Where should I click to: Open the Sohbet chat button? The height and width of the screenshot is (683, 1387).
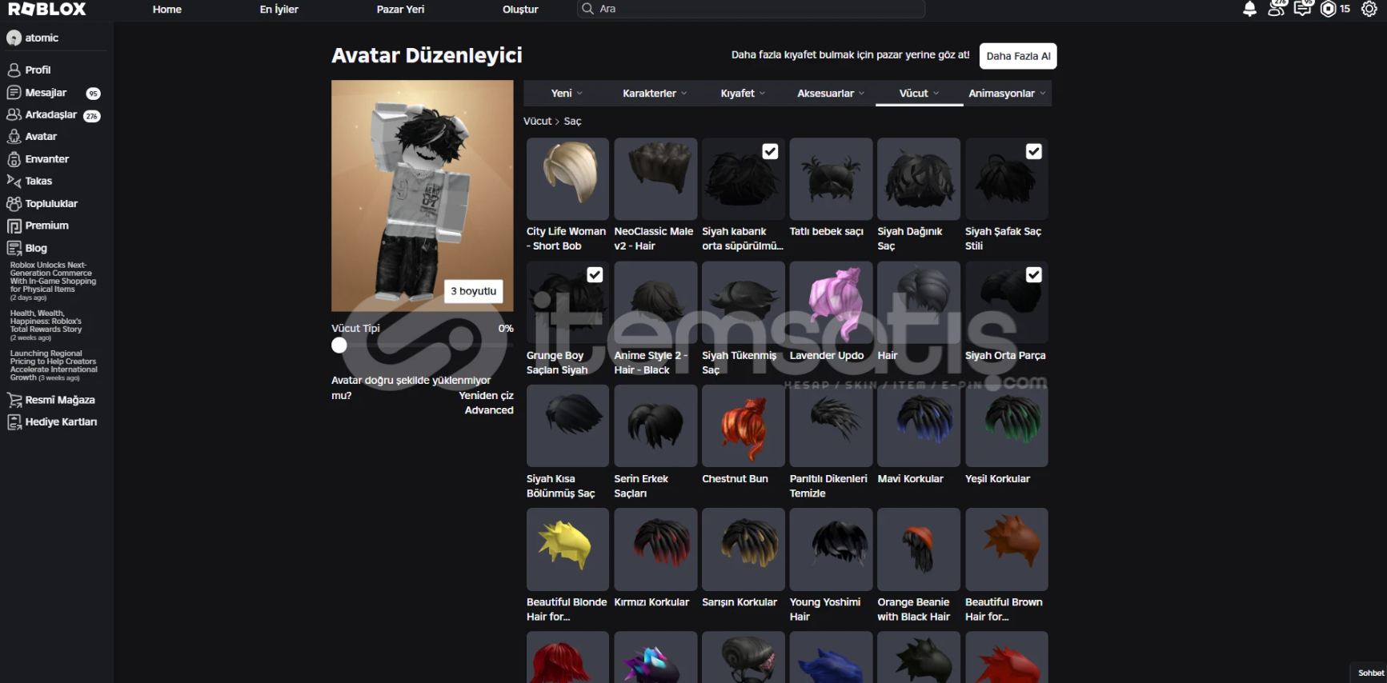point(1370,673)
